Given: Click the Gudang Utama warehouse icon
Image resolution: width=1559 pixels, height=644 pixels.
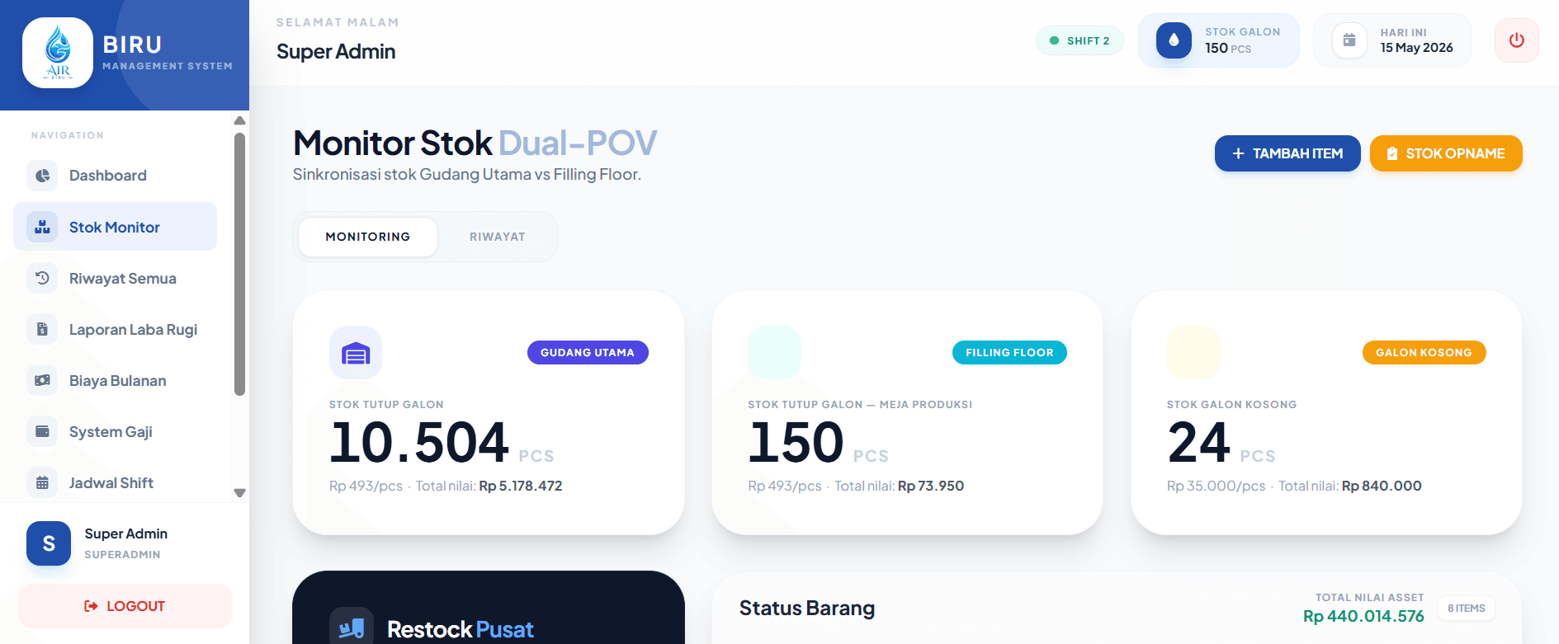Looking at the screenshot, I should tap(356, 353).
